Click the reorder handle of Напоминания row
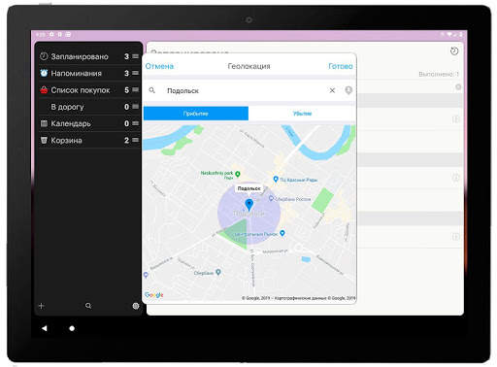 [136, 73]
